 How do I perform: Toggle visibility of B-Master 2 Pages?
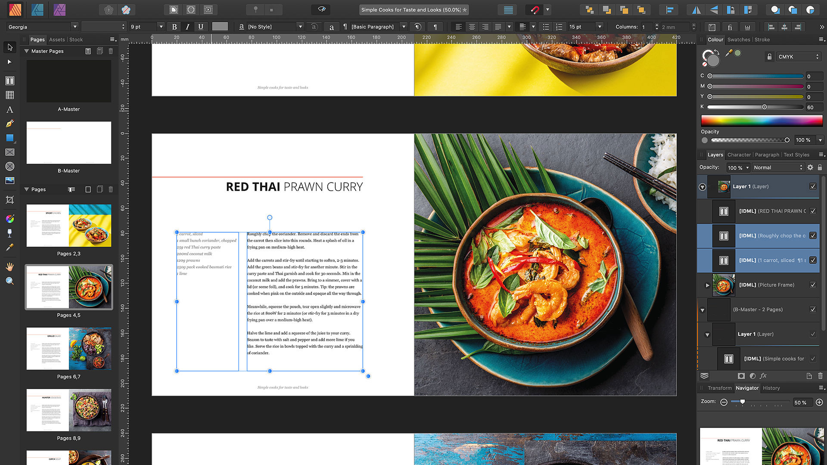(813, 310)
